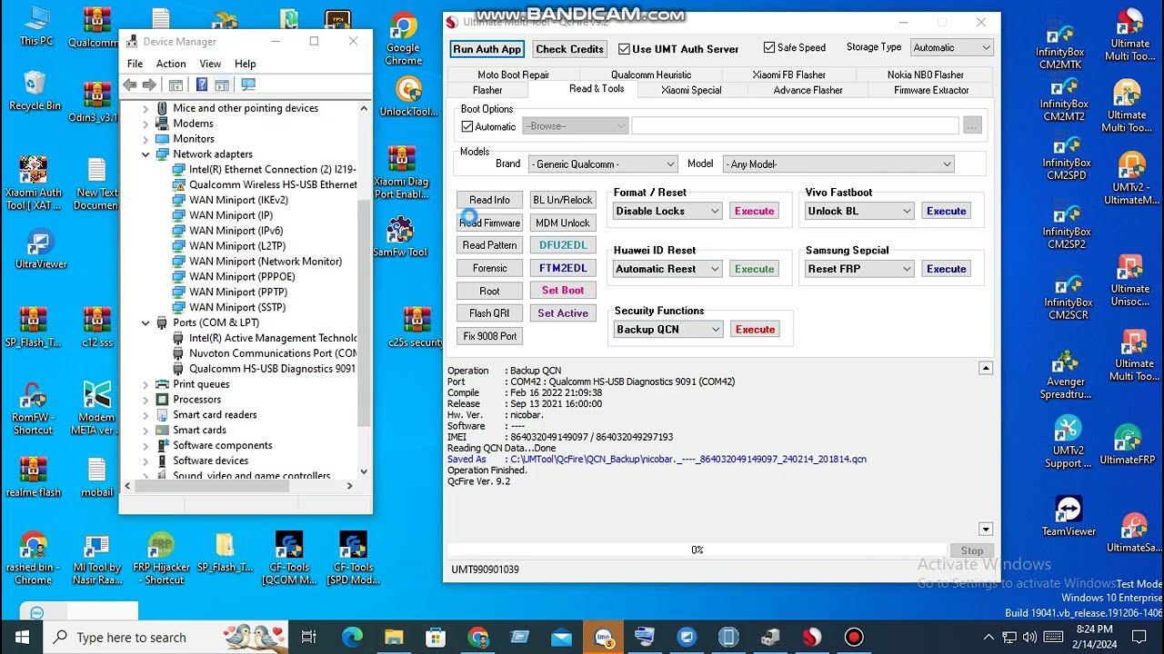This screenshot has width=1164, height=654.
Task: Open the File menu in Device Manager
Action: (135, 64)
